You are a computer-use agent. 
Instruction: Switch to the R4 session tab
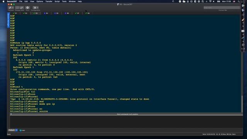click(46, 13)
